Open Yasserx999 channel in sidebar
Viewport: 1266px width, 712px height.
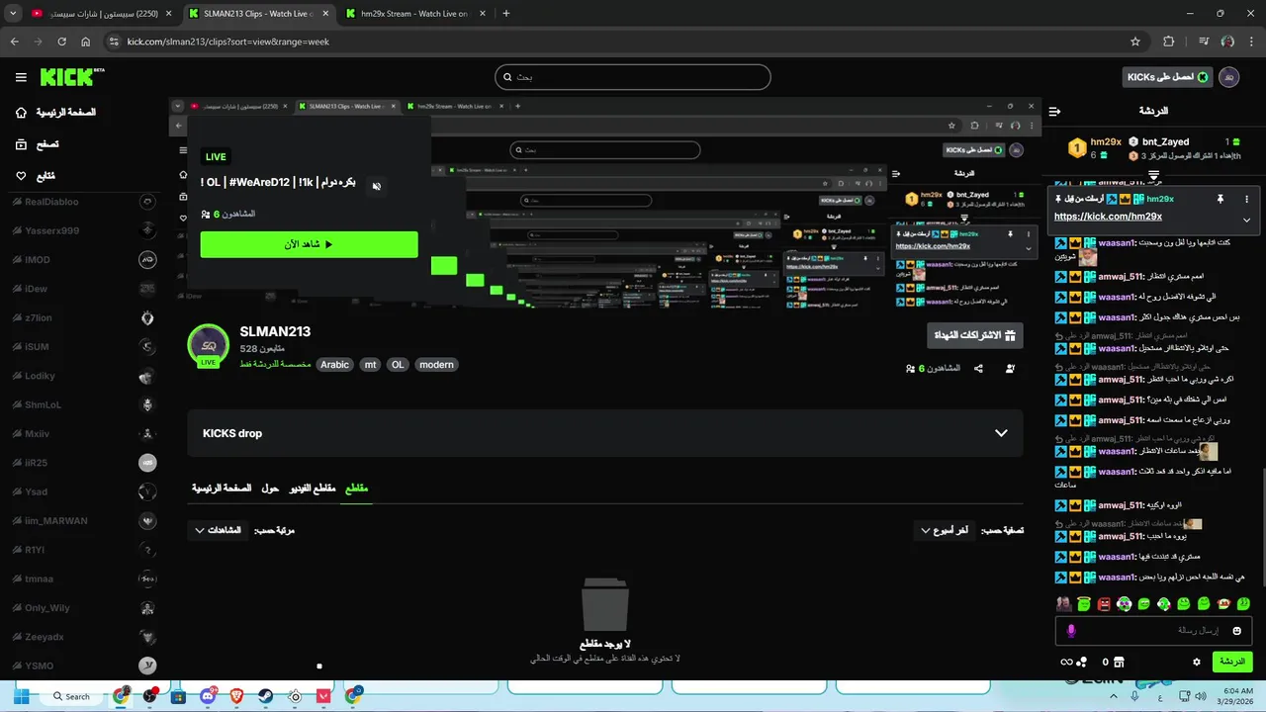click(84, 230)
